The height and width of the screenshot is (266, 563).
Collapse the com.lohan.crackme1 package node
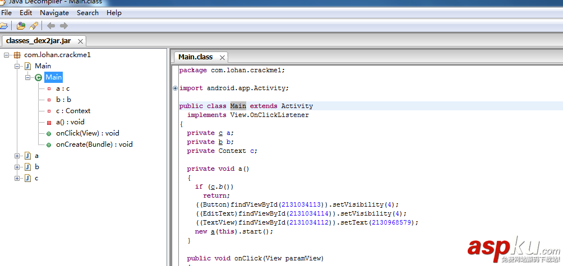pos(7,55)
